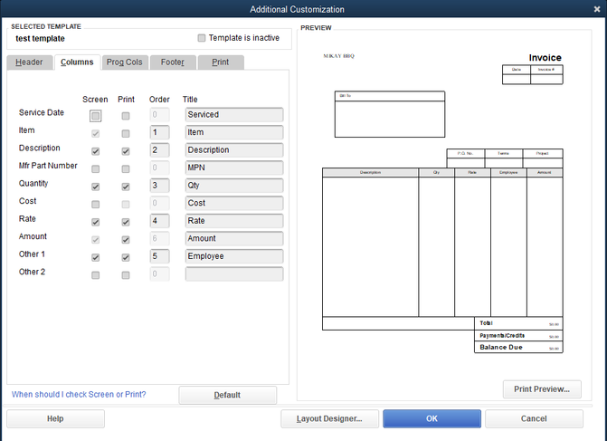Check Other 2 Print checkbox
The height and width of the screenshot is (441, 607).
pos(126,275)
